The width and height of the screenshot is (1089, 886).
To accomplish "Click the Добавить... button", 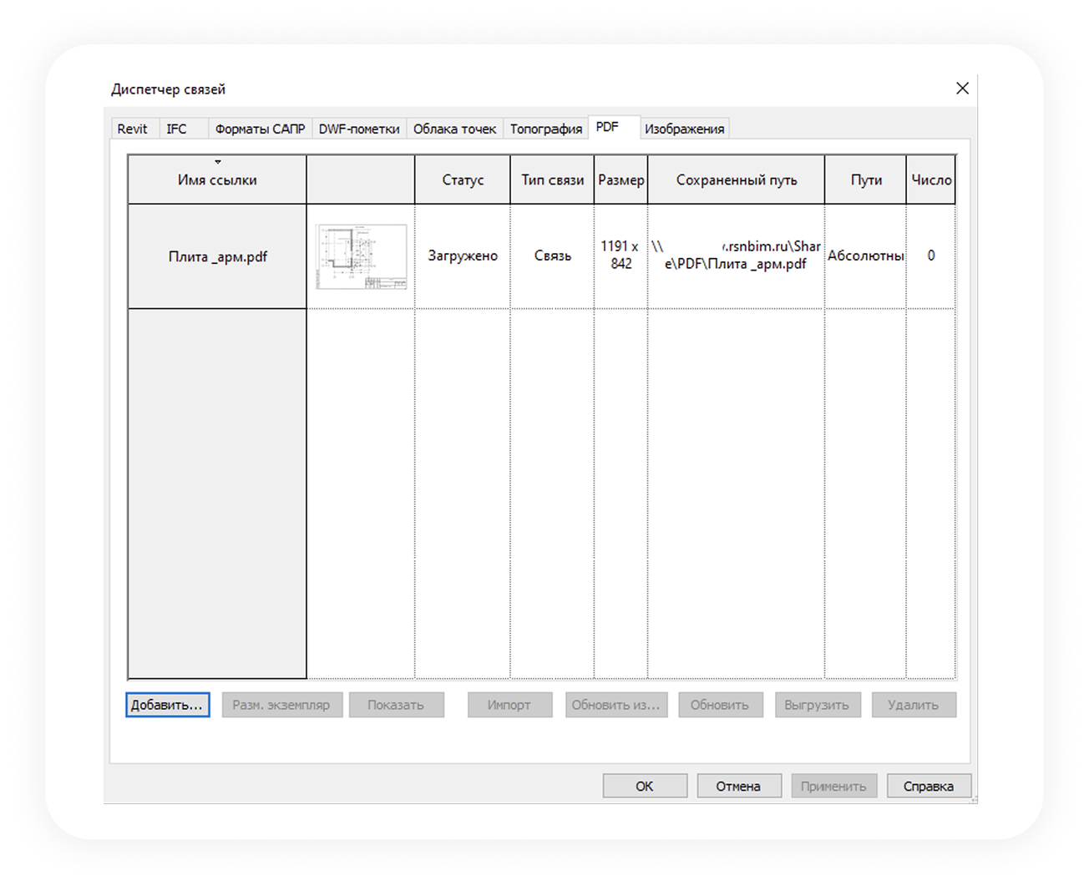I will (x=167, y=705).
